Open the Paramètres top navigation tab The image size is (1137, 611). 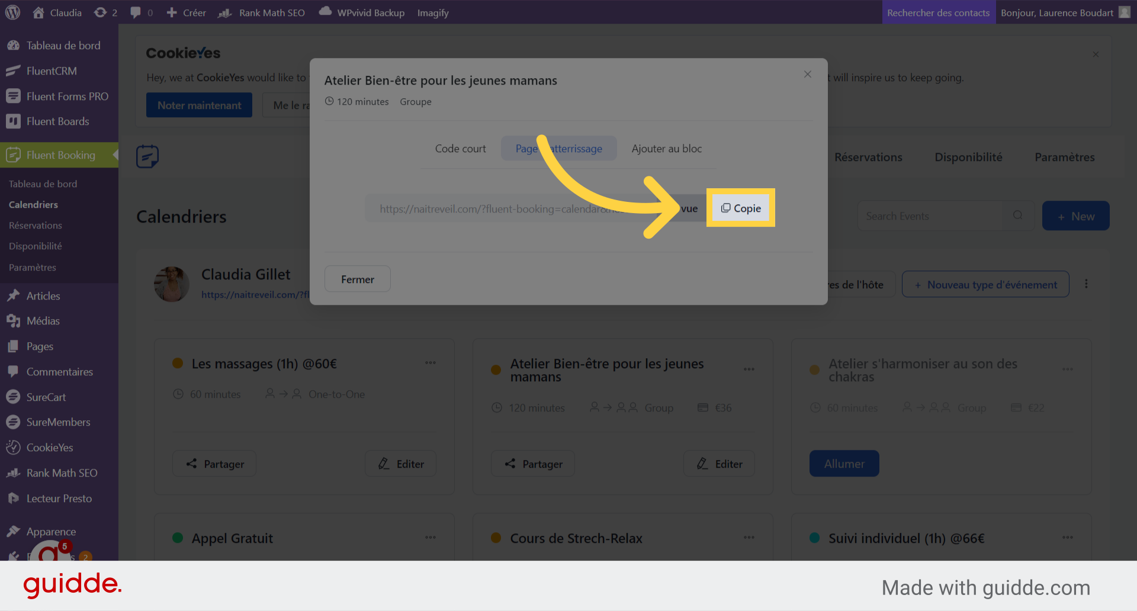coord(1064,157)
